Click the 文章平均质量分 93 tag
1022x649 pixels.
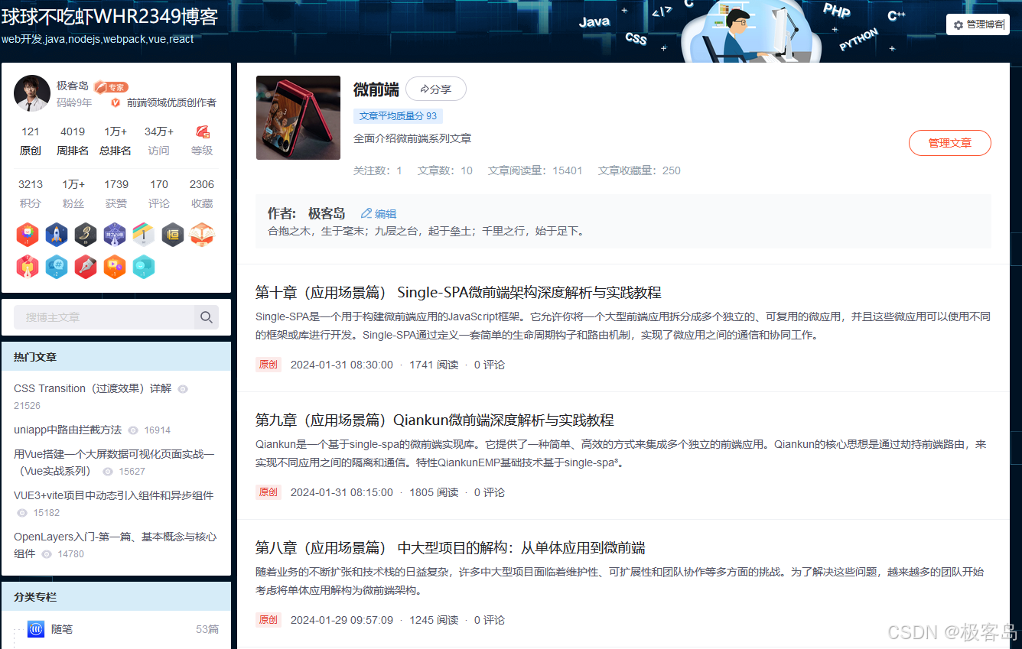[x=398, y=116]
